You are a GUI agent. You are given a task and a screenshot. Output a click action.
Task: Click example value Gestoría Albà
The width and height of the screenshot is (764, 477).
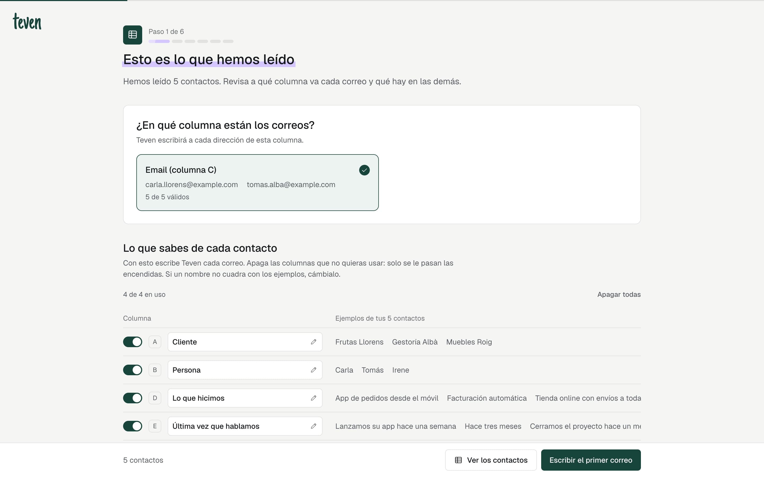[415, 342]
